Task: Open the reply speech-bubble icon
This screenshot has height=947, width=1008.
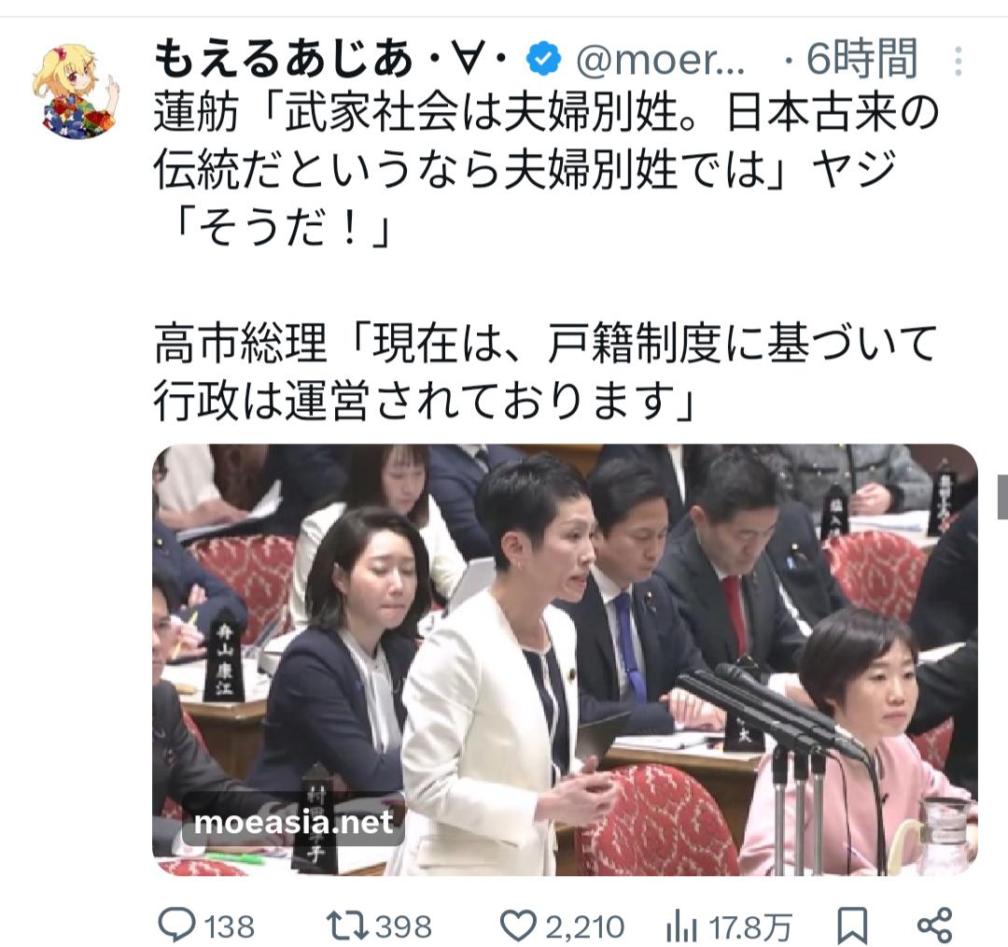Action: click(x=176, y=925)
